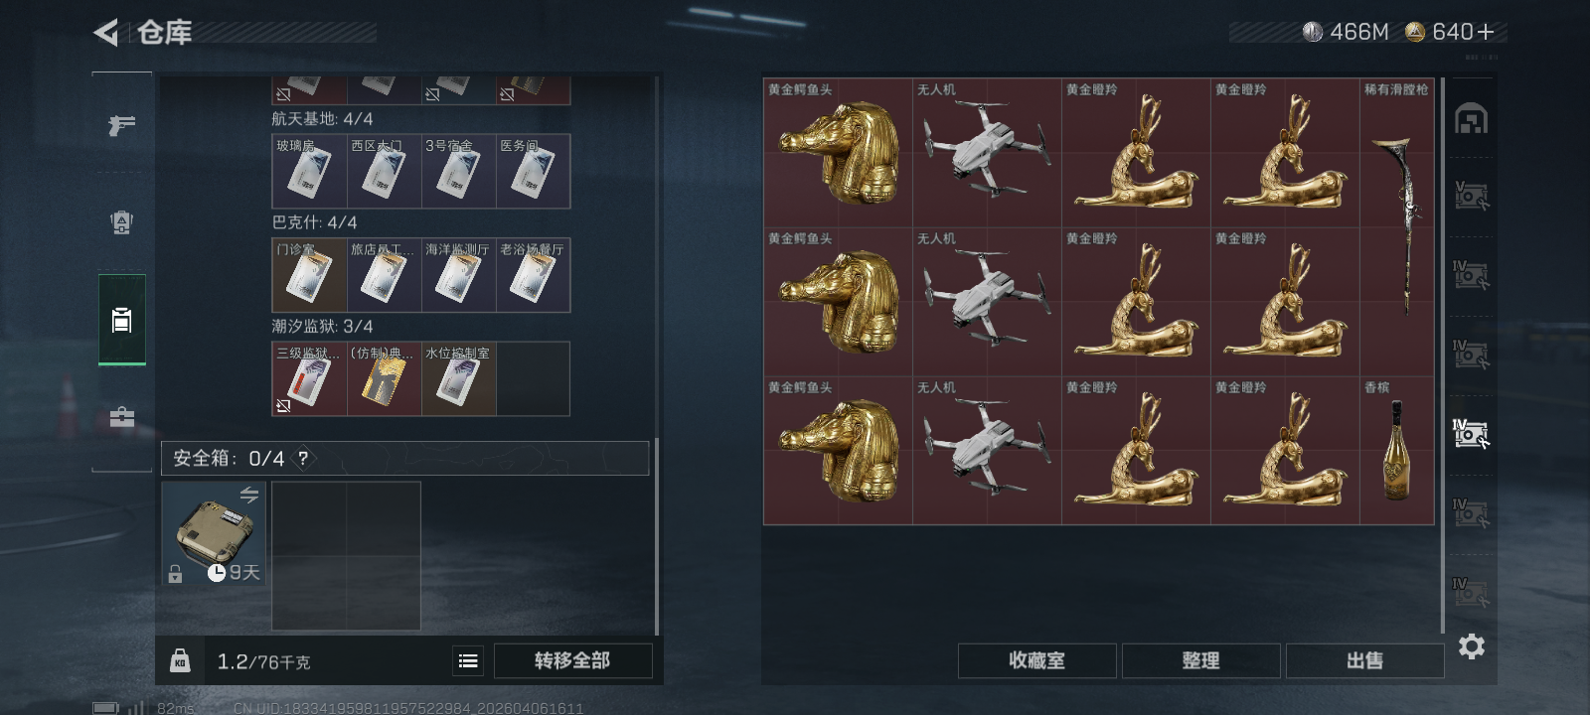
Task: Click the lock icon on the safe box
Action: click(x=175, y=574)
